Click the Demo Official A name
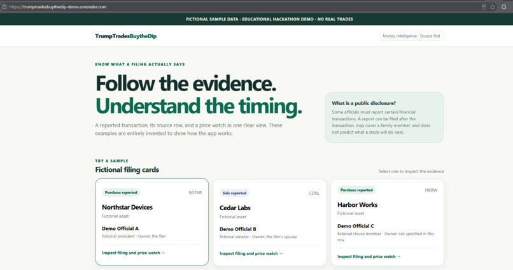This screenshot has height=270, width=513. [120, 229]
